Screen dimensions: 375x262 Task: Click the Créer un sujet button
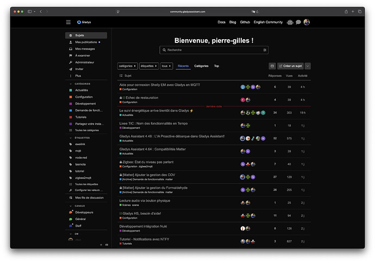coord(291,66)
